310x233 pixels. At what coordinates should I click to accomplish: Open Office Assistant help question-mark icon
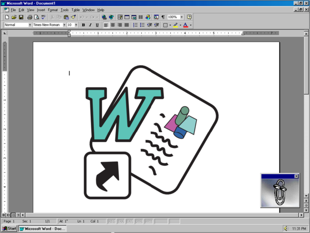tap(189, 17)
